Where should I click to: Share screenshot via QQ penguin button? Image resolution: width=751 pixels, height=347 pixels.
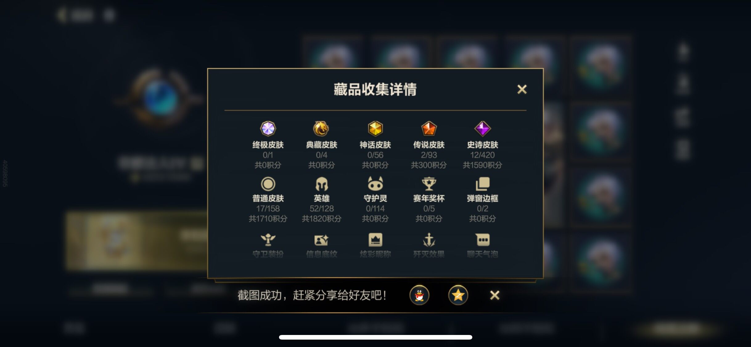(419, 295)
